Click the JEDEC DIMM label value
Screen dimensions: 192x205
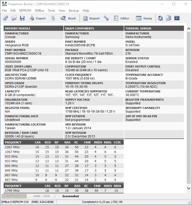[x=27, y=70]
